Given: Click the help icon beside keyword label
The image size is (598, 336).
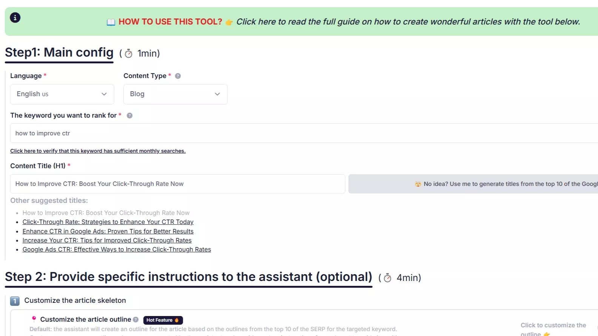Looking at the screenshot, I should (129, 115).
